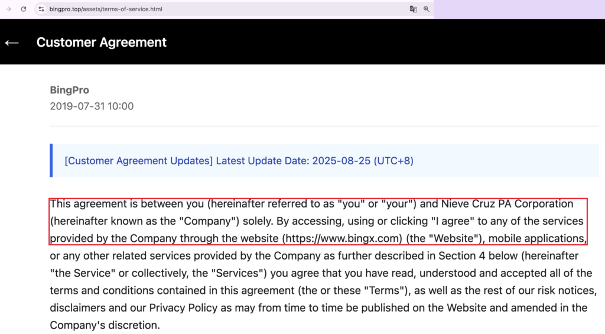Click the translate page icon
605x334 pixels.
(413, 9)
